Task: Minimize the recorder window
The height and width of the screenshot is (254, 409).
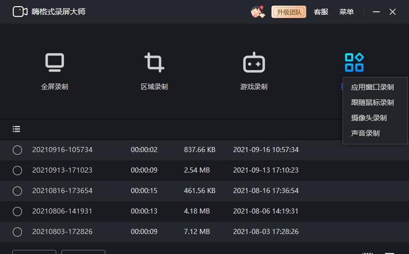Action: pos(376,12)
